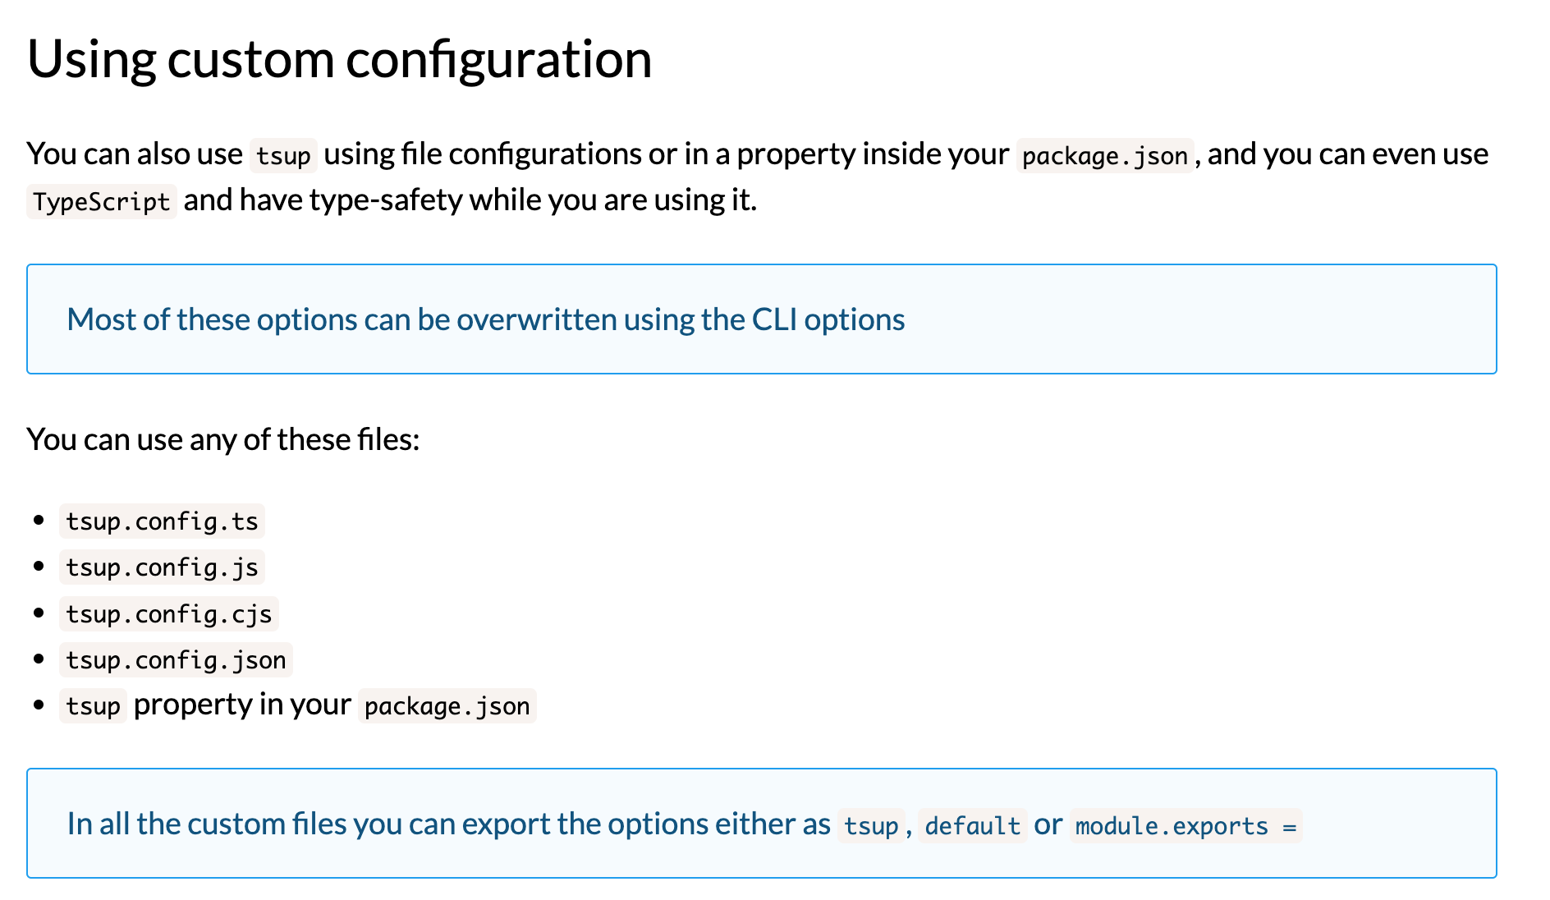Click "You can use any of these files:" text

coord(222,439)
